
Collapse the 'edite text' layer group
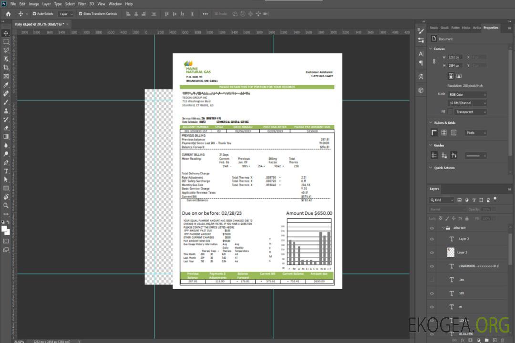443,228
